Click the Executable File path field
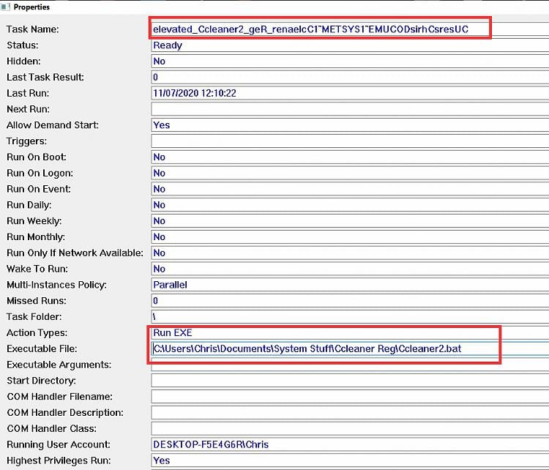This screenshot has height=470, width=549. [x=350, y=348]
